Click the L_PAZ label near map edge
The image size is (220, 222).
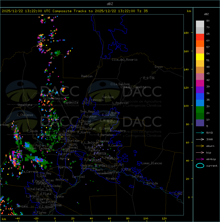coord(178,194)
